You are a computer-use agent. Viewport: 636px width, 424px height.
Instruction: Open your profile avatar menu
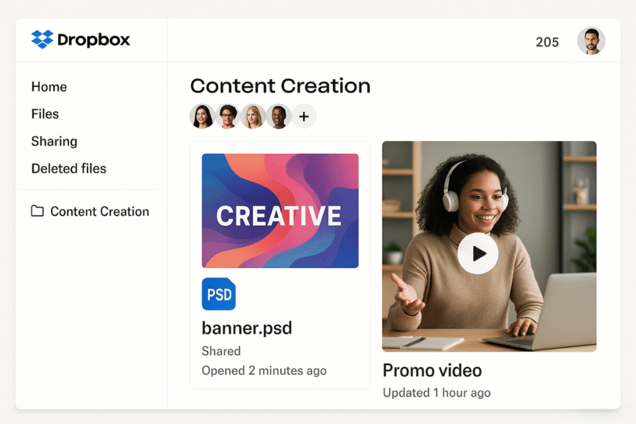[x=591, y=40]
